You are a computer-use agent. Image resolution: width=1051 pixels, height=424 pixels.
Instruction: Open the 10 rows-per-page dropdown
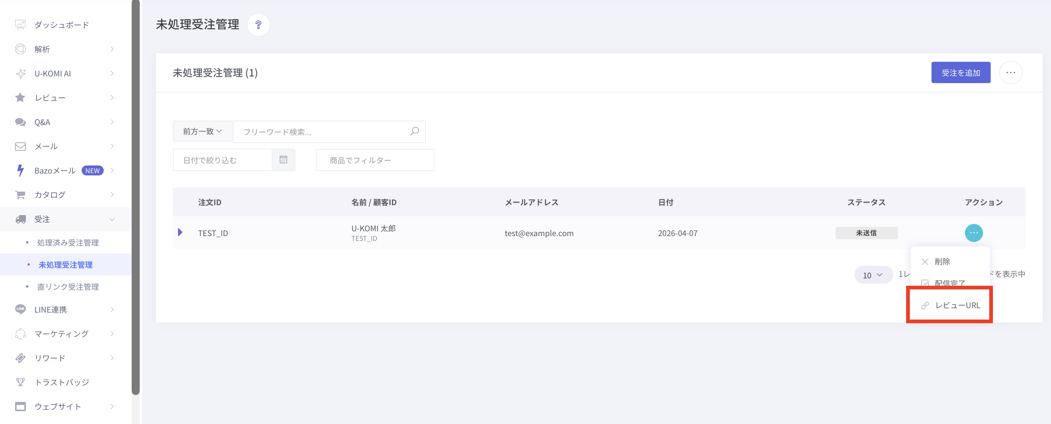873,275
